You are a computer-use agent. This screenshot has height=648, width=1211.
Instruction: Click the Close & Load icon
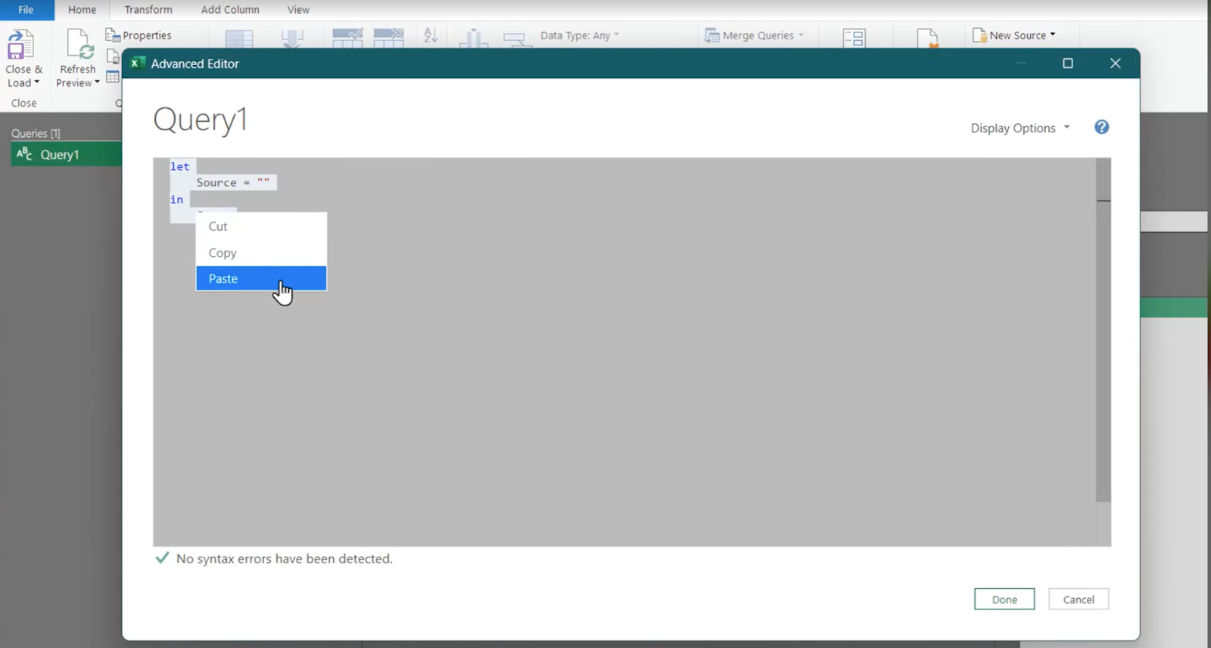pos(20,45)
